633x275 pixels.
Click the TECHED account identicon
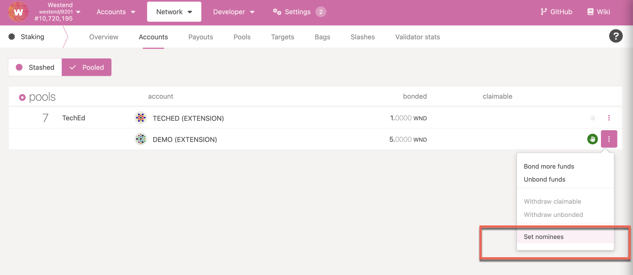141,118
